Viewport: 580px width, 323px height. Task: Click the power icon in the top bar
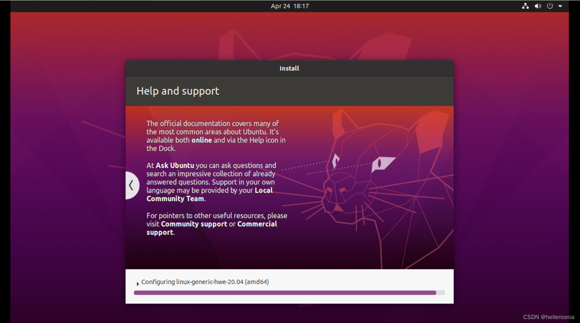tap(549, 6)
